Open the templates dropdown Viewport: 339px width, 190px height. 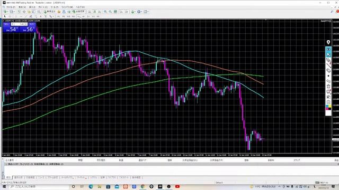pyautogui.click(x=148, y=12)
